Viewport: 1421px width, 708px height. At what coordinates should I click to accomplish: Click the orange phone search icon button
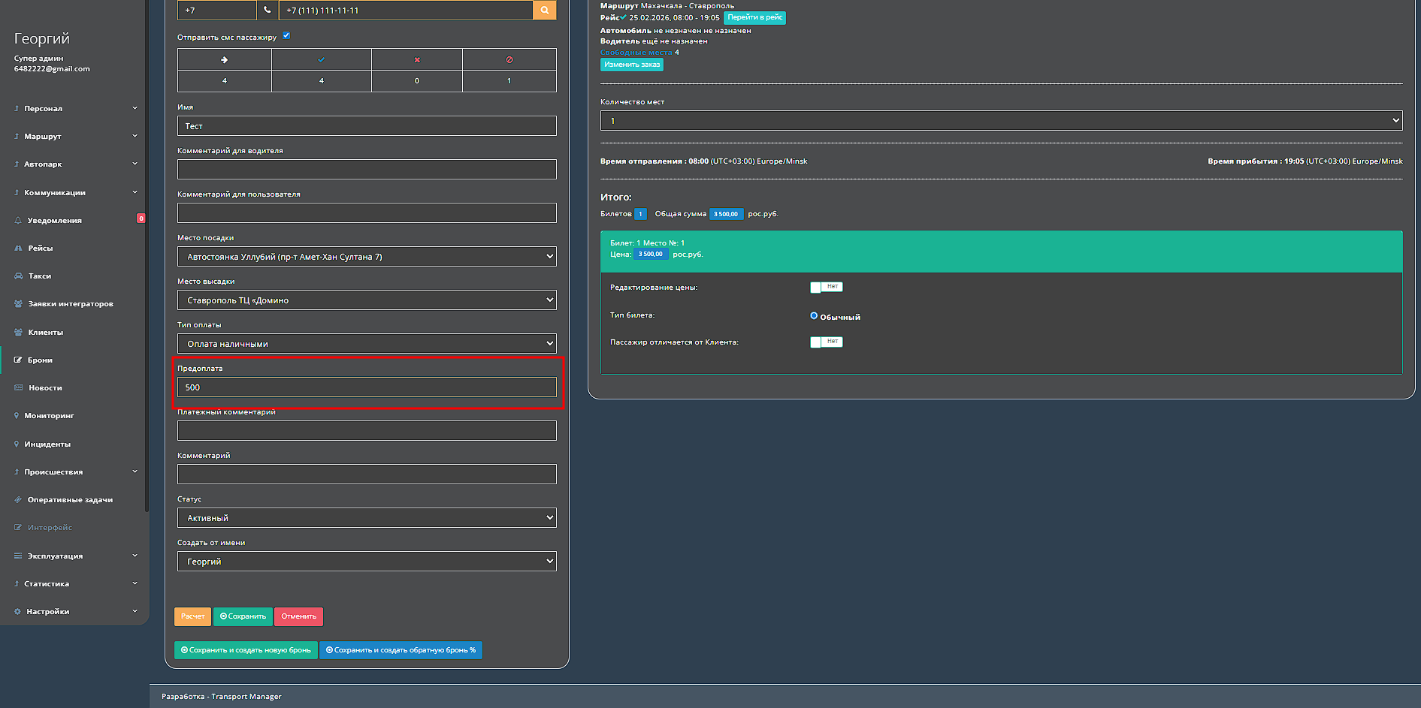[544, 11]
